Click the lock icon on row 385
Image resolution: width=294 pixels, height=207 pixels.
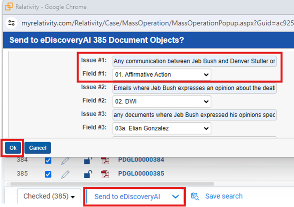click(88, 174)
